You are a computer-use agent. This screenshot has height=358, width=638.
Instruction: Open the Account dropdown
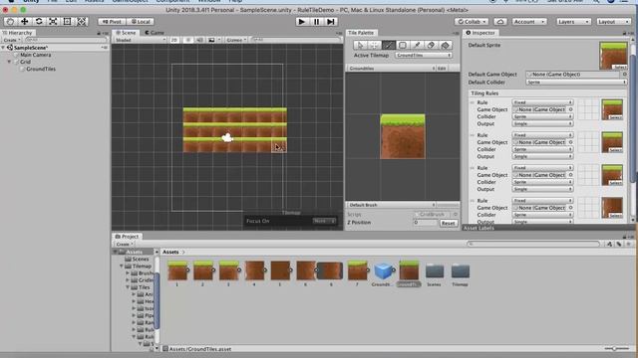tap(529, 22)
